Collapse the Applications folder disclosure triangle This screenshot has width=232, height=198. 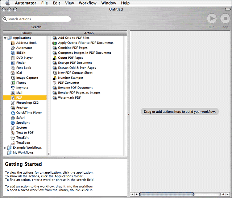pyautogui.click(x=5, y=38)
